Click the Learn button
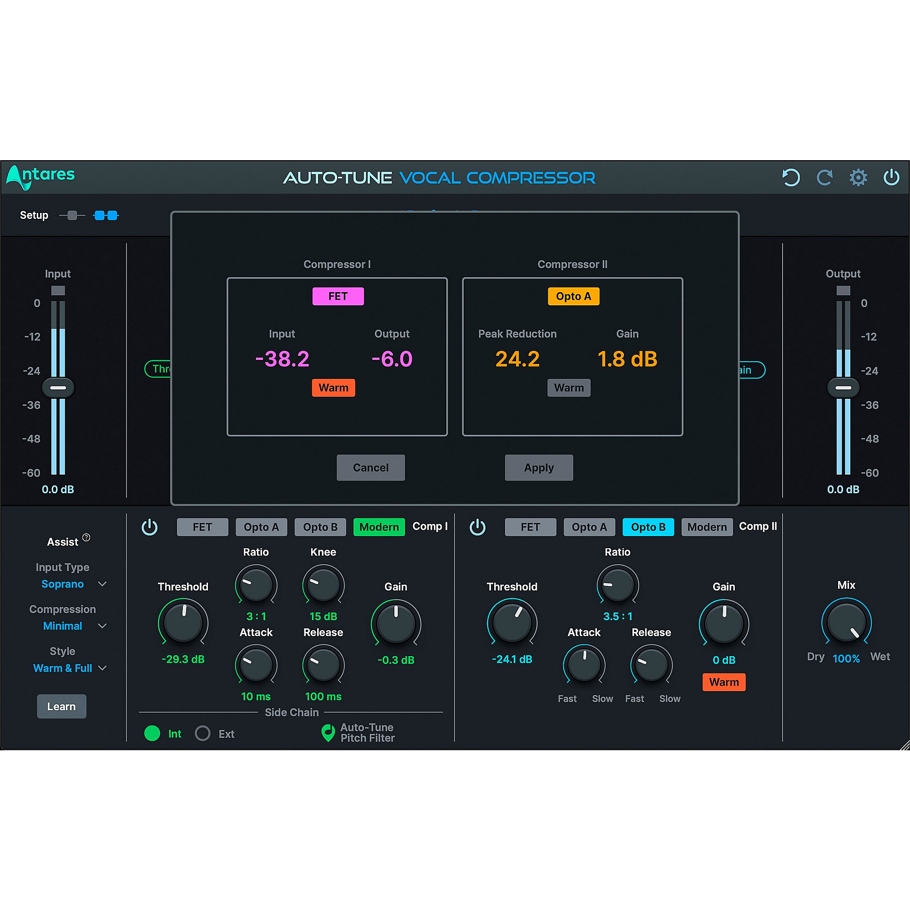910x910 pixels. click(62, 707)
